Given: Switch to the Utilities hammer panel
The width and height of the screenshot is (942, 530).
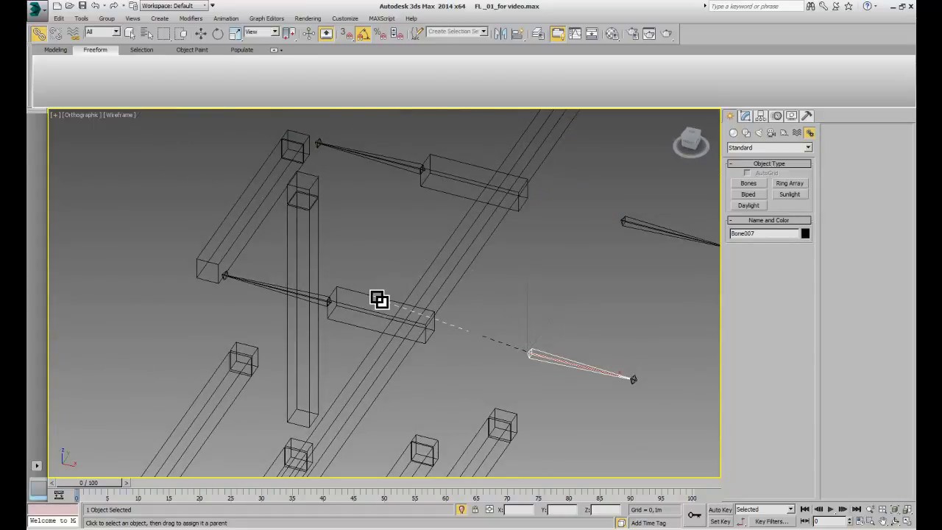Looking at the screenshot, I should [807, 116].
